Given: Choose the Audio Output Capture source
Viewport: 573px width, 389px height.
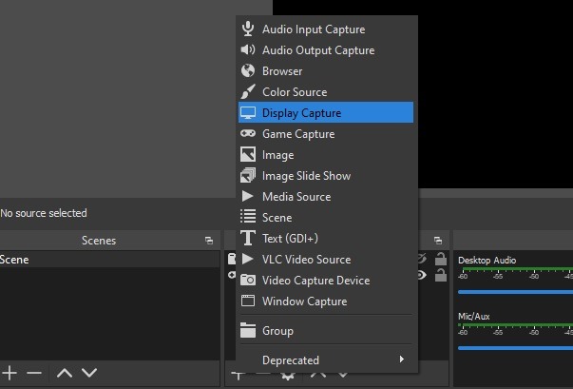Looking at the screenshot, I should pos(317,50).
